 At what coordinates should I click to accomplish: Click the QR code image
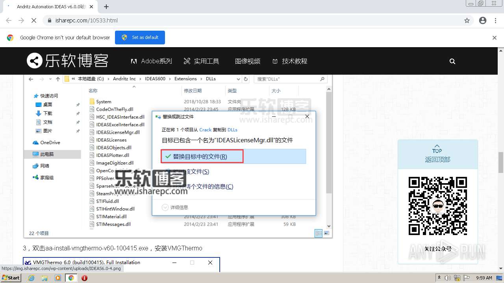point(438,206)
